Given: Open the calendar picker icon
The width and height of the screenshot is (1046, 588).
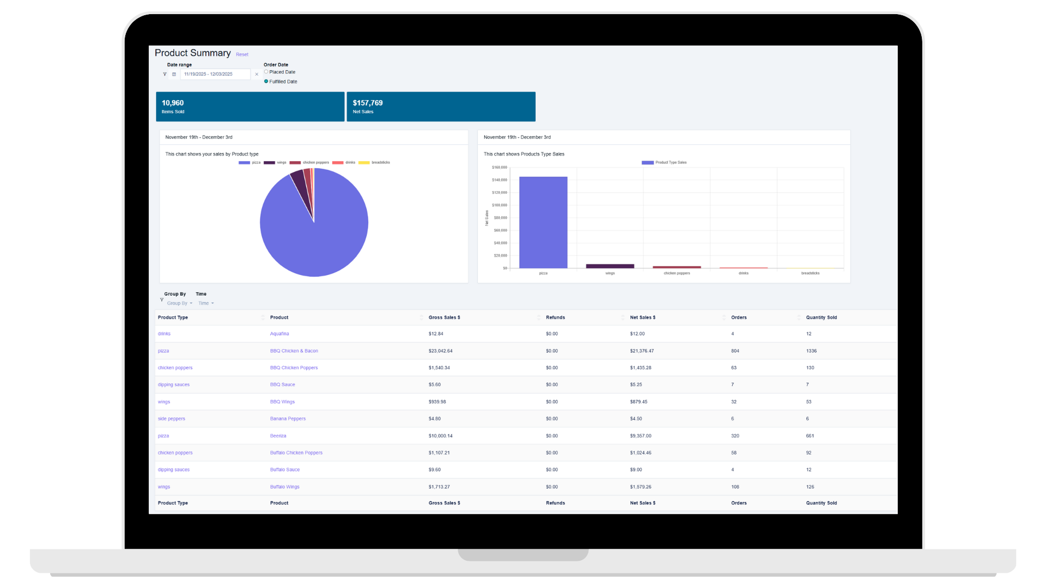Looking at the screenshot, I should click(174, 74).
